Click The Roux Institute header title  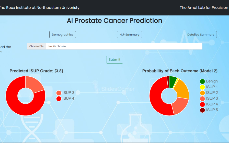coord(39,8)
